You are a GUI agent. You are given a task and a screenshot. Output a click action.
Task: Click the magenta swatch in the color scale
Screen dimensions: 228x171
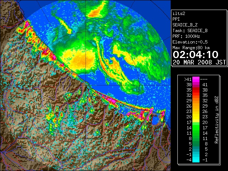196,79
